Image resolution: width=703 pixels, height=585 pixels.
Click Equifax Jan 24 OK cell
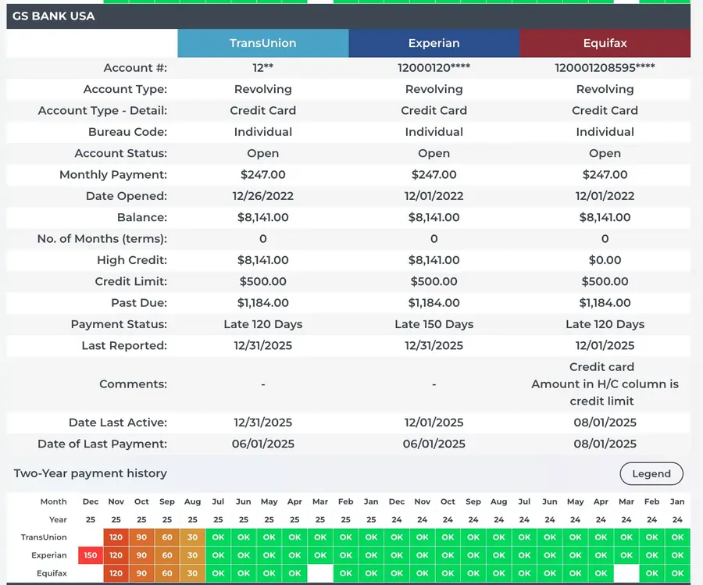click(677, 573)
